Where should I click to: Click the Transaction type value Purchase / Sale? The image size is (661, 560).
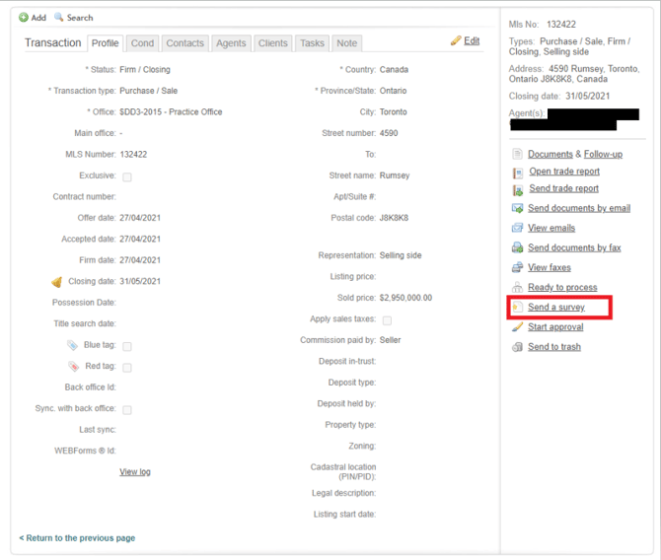click(x=148, y=91)
